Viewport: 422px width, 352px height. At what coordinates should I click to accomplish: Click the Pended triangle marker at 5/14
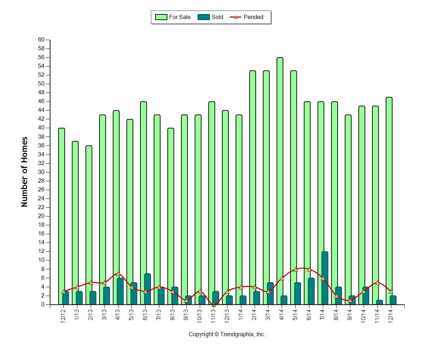click(x=295, y=269)
